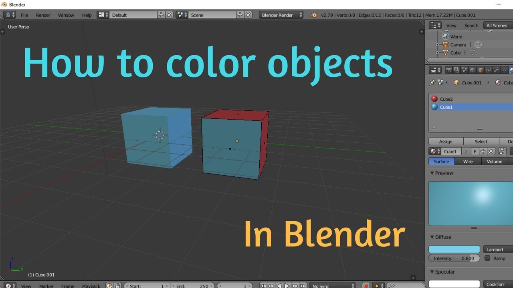Add a new screen layout
The width and height of the screenshot is (513, 288).
pos(161,15)
